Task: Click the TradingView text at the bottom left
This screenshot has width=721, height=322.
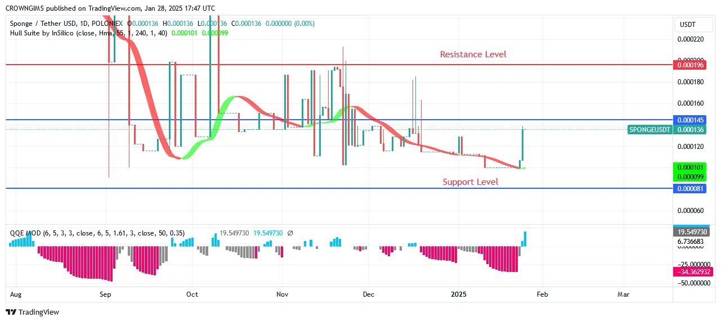Action: click(39, 312)
